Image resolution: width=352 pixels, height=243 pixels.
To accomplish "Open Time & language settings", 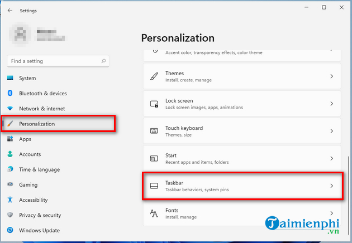I will (58, 169).
